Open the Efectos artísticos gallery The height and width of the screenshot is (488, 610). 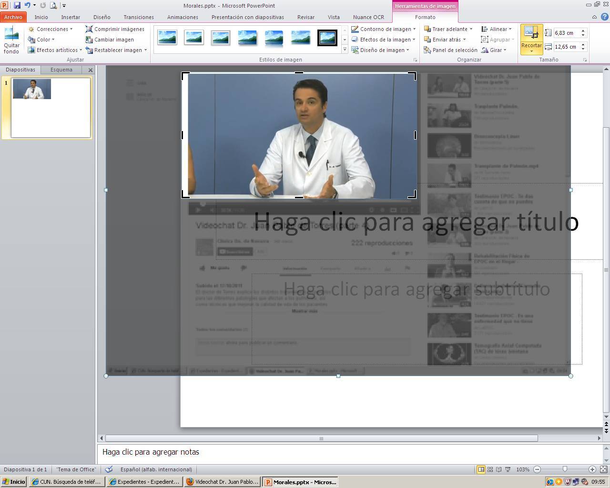55,50
